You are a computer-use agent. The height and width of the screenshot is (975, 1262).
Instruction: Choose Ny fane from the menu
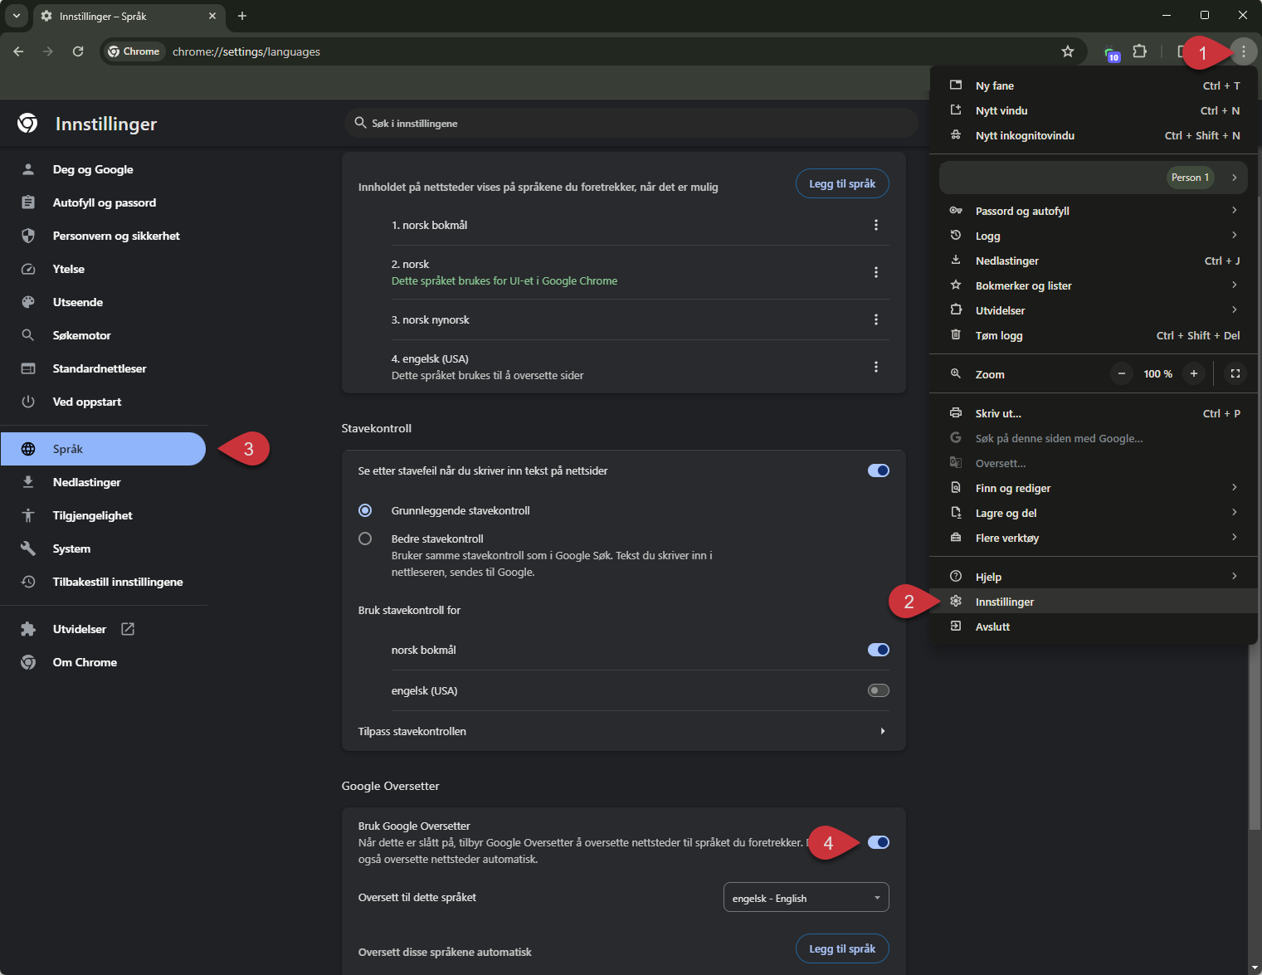(x=1094, y=85)
